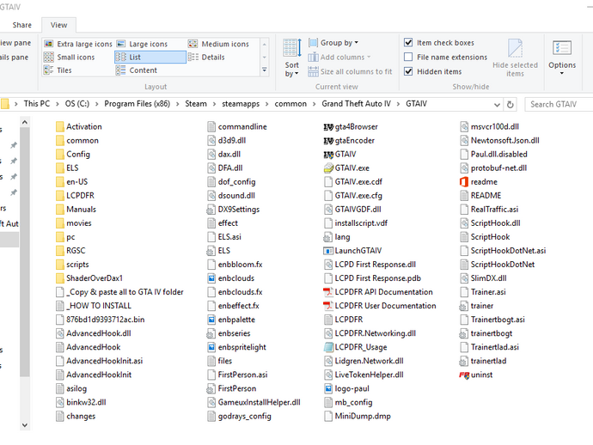Open the View ribbon tab
593x445 pixels.
[59, 25]
